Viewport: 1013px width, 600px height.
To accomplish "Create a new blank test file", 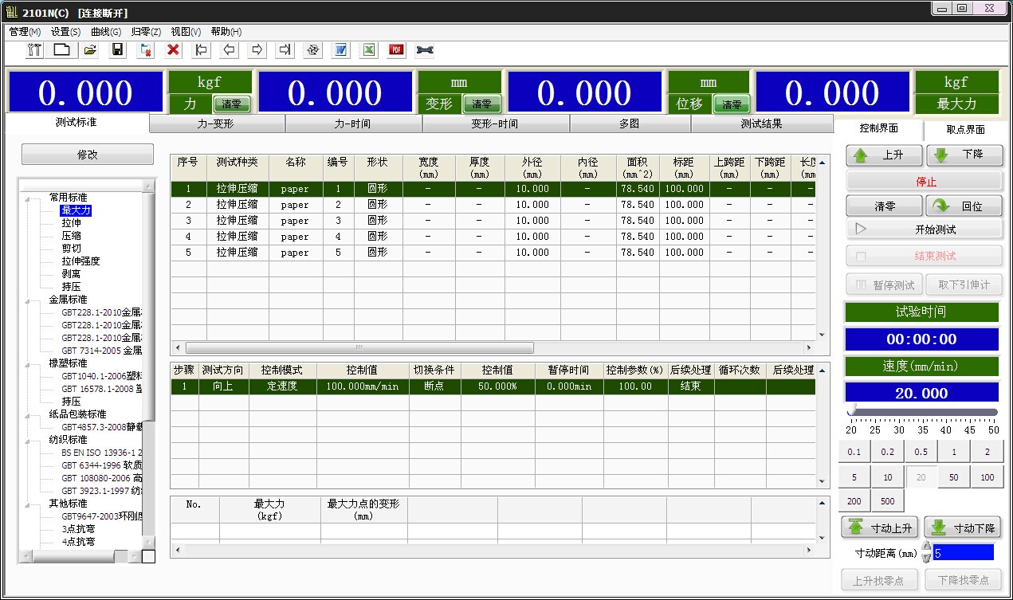I will click(x=62, y=50).
